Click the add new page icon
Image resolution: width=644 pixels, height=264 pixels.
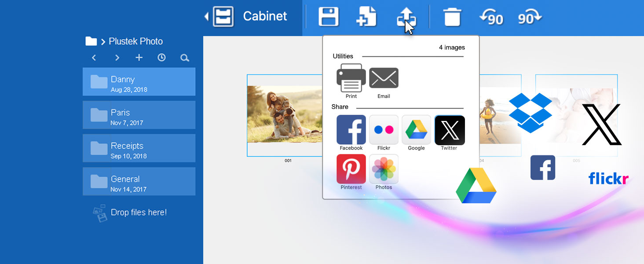[x=366, y=17]
